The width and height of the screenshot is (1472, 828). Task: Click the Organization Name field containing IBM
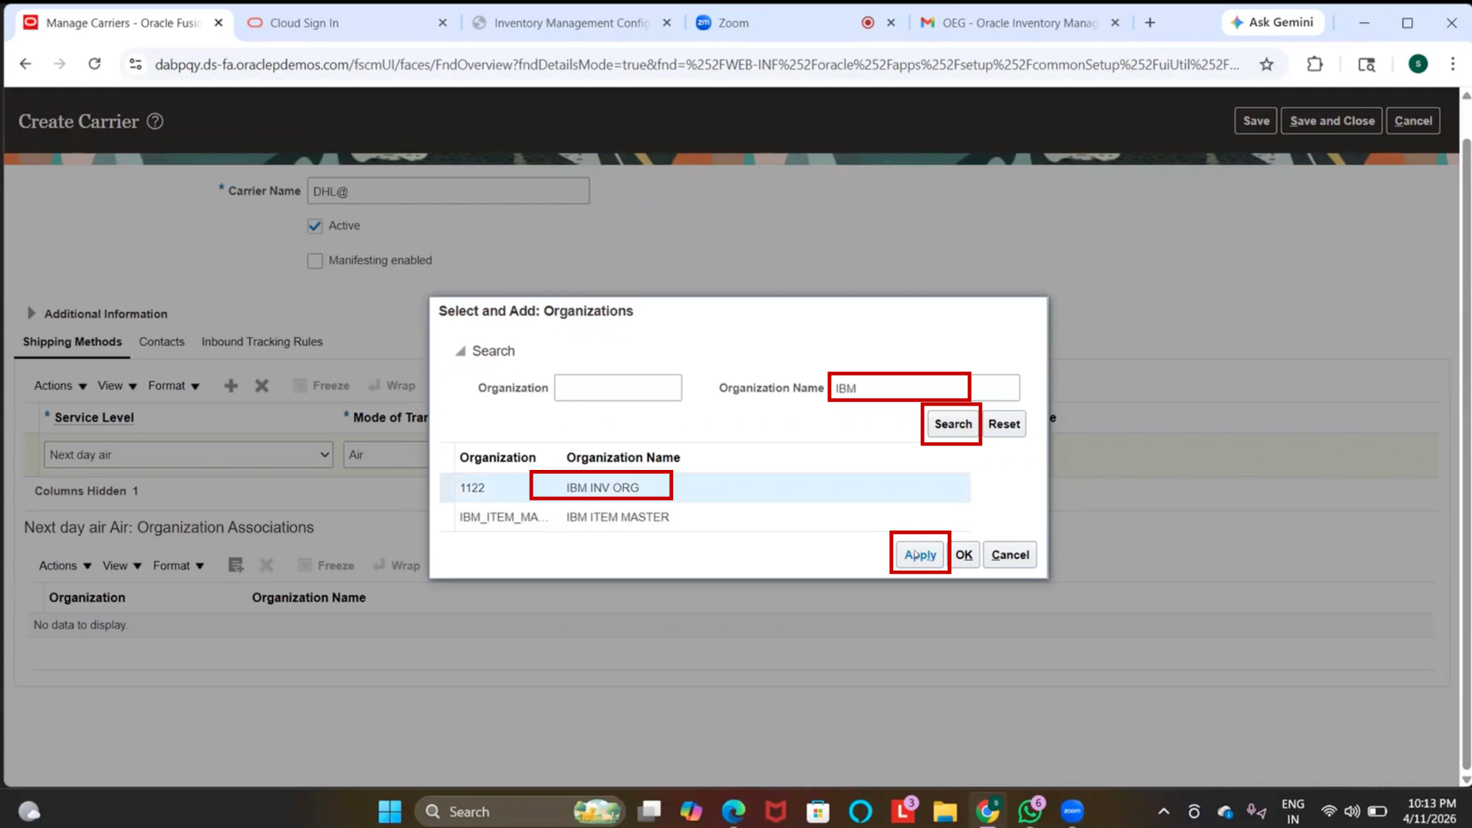924,388
